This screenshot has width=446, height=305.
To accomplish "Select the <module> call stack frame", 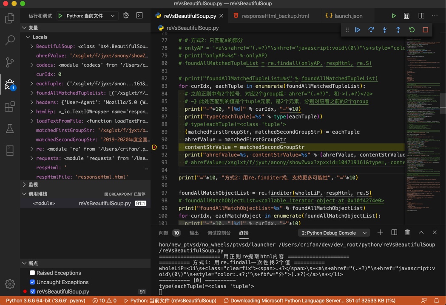I will 85,203.
